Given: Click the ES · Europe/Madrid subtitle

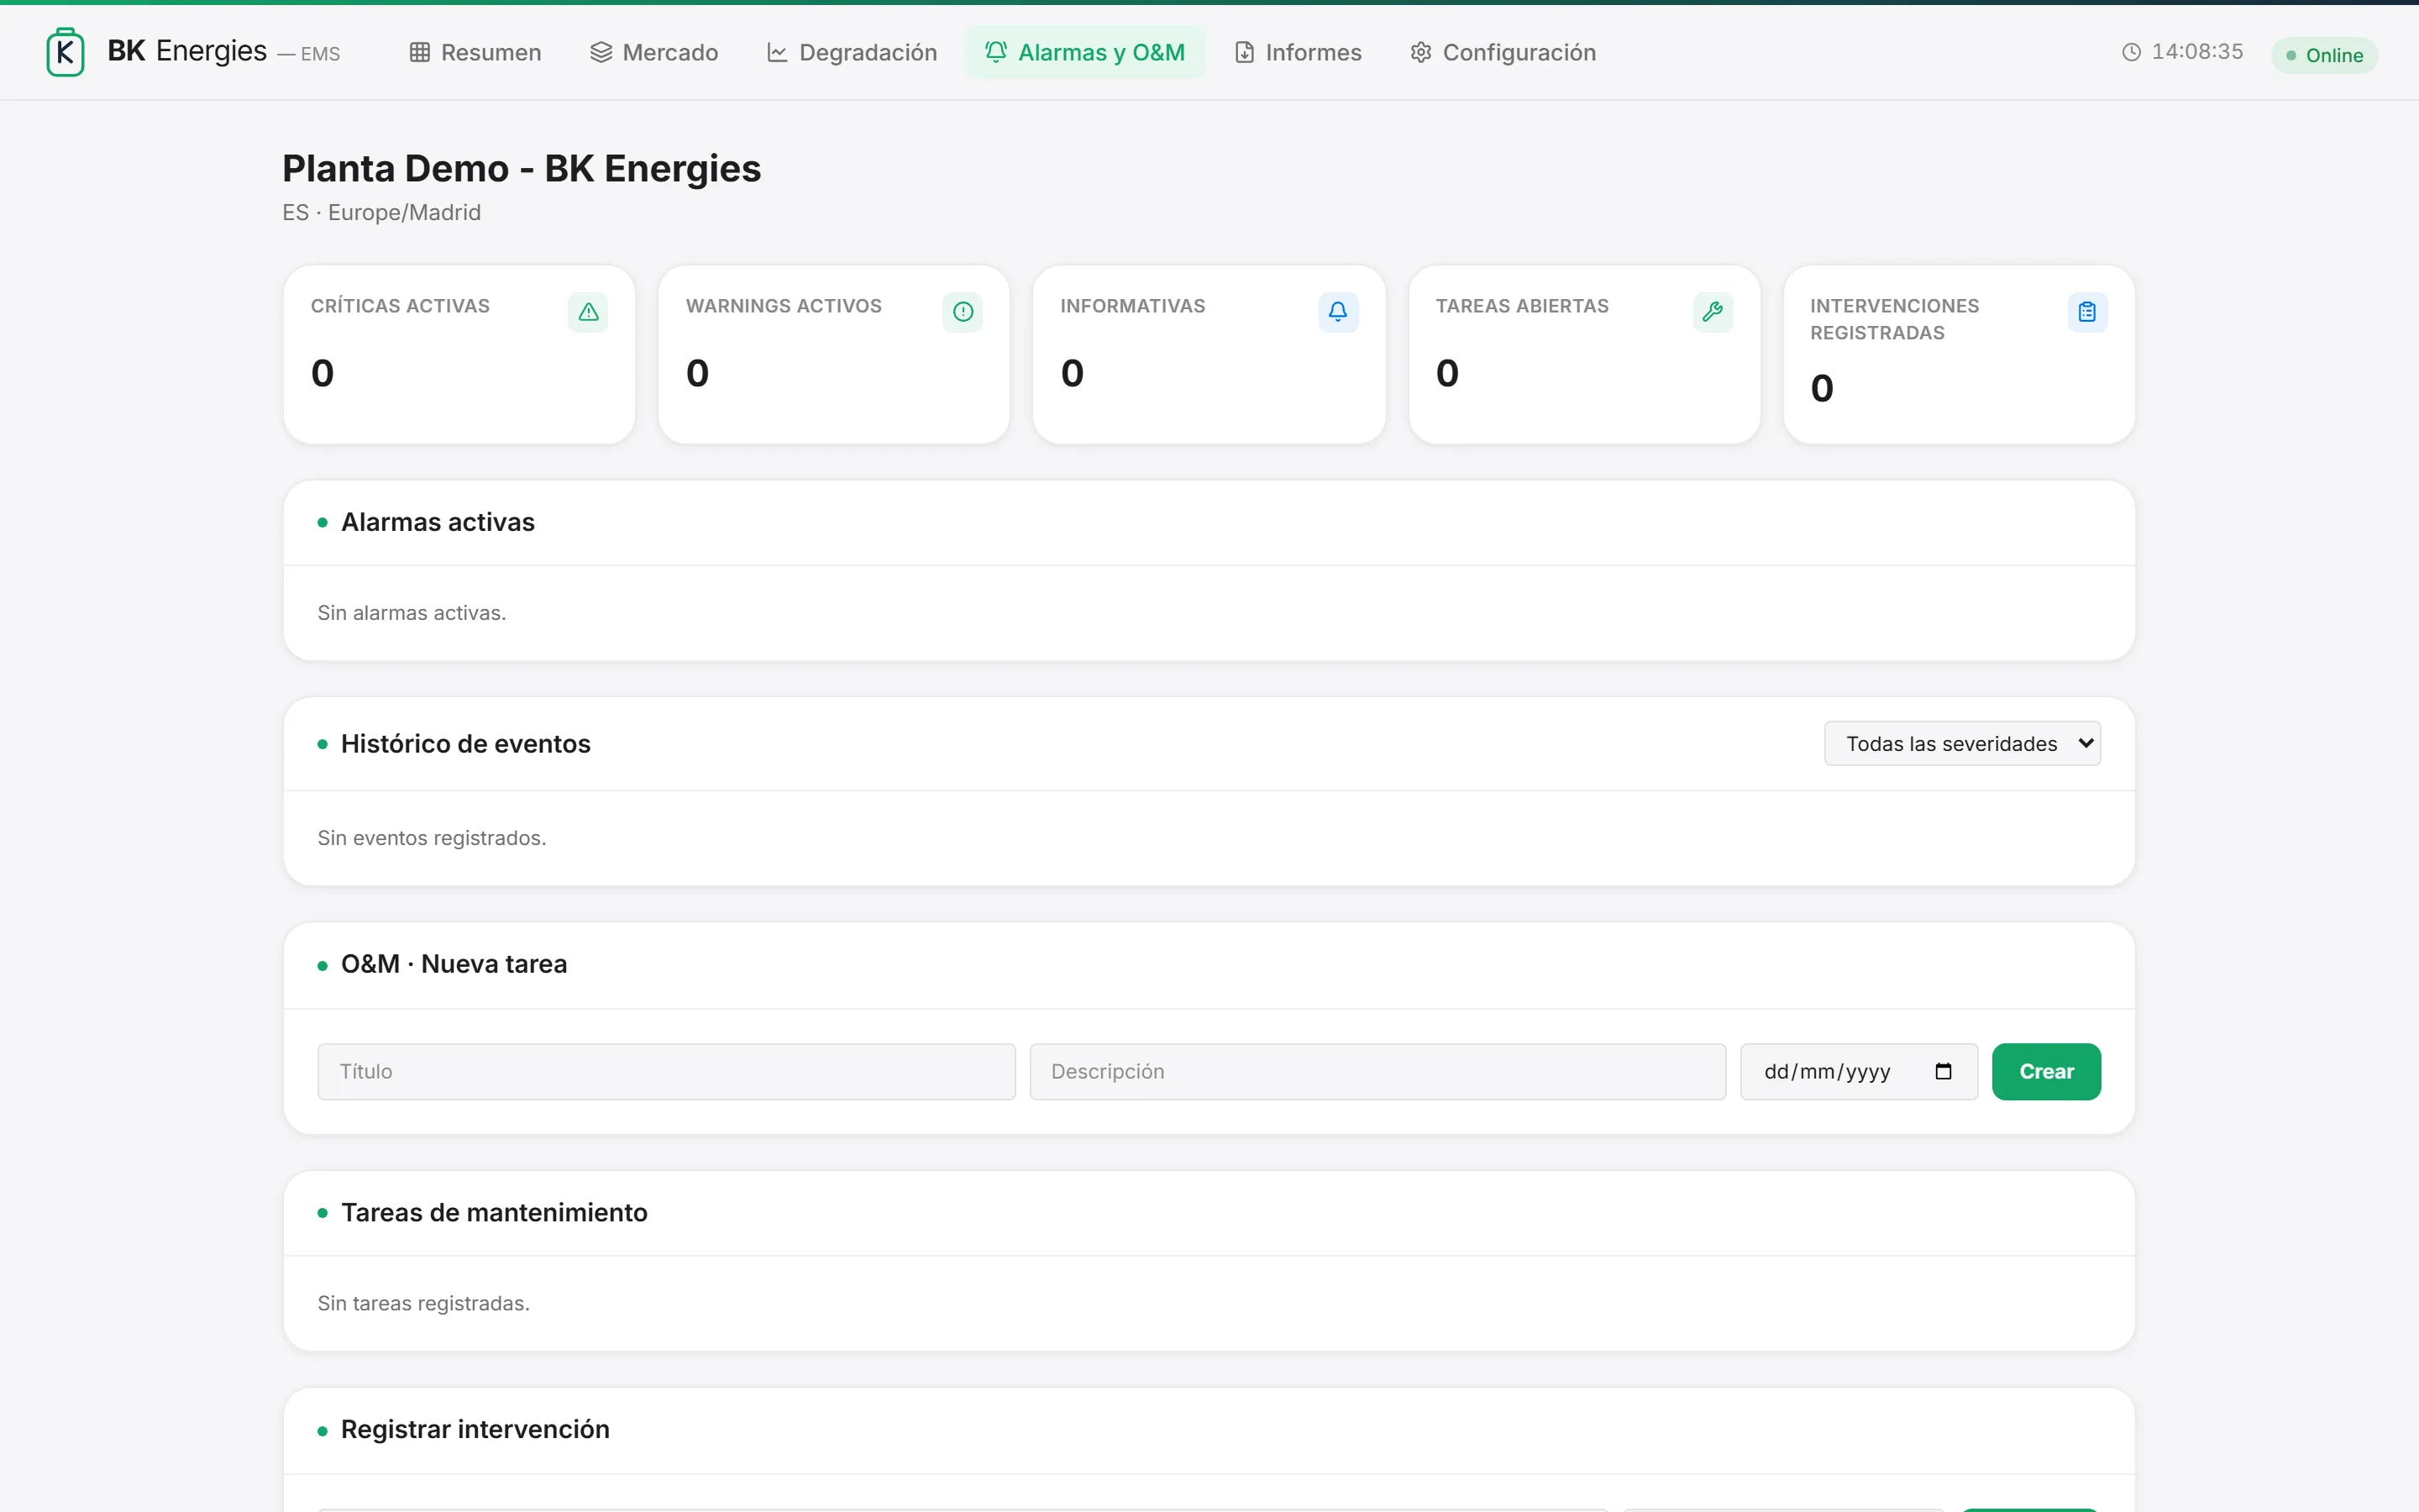Looking at the screenshot, I should [382, 212].
